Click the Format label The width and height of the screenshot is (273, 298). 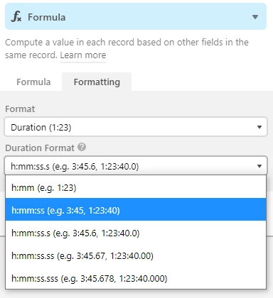pos(20,109)
